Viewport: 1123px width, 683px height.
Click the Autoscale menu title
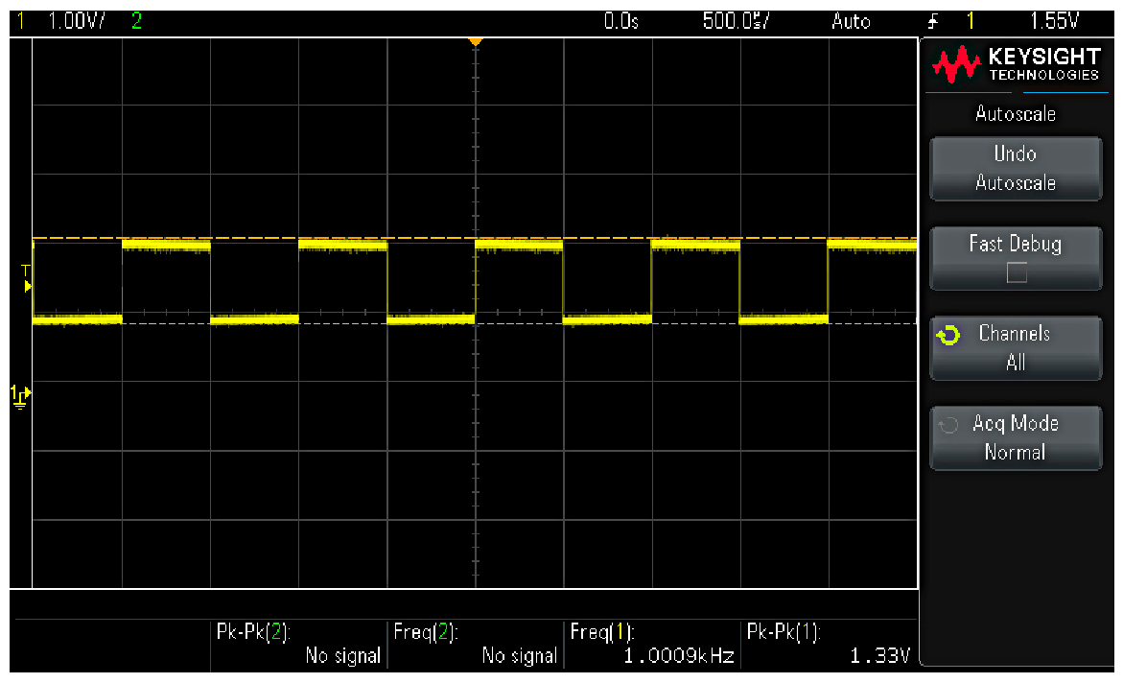[1015, 114]
